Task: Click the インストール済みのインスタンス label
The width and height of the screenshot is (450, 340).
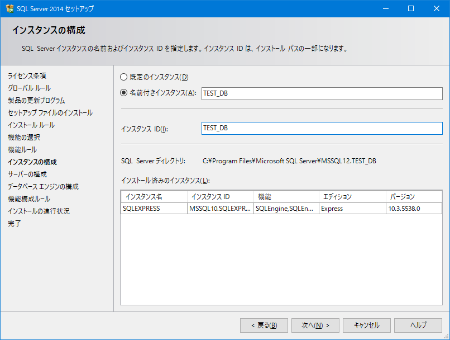Action: click(165, 181)
